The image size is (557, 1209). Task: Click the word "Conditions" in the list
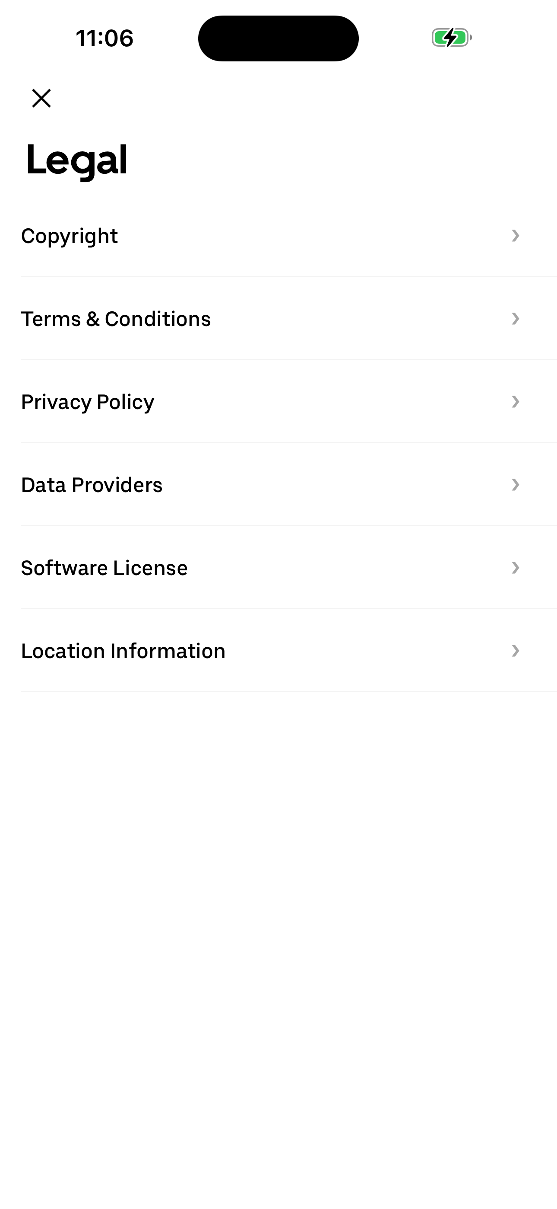[x=158, y=319]
